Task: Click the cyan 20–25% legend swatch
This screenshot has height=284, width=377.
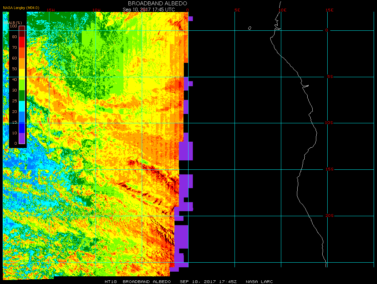Action: 22,106
